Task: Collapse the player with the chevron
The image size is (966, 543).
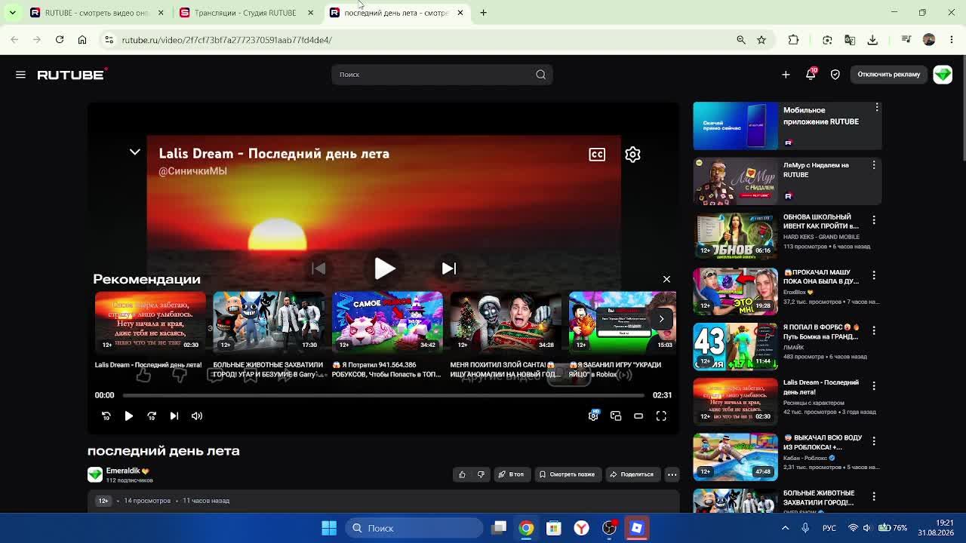Action: [135, 152]
